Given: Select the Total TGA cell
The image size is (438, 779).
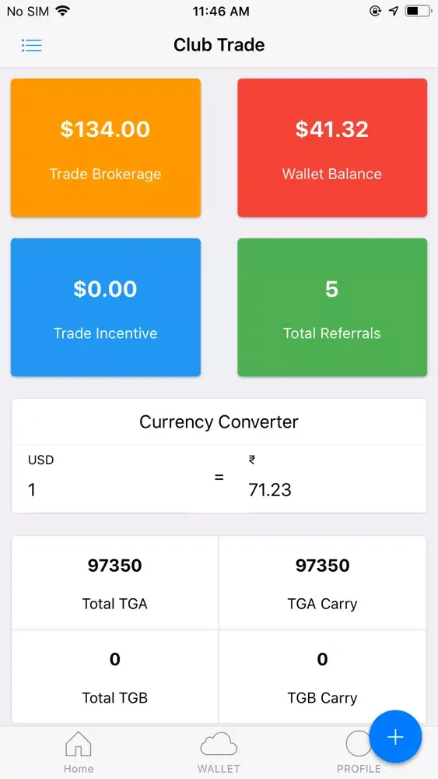Looking at the screenshot, I should (115, 583).
